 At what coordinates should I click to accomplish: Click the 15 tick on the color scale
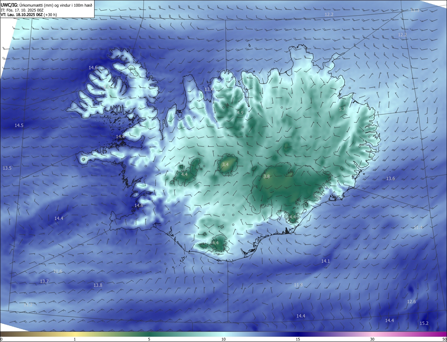pyautogui.click(x=298, y=340)
